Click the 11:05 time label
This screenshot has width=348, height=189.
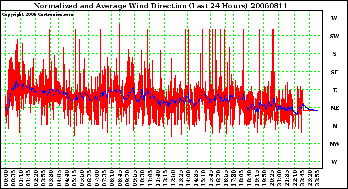[x=150, y=178]
